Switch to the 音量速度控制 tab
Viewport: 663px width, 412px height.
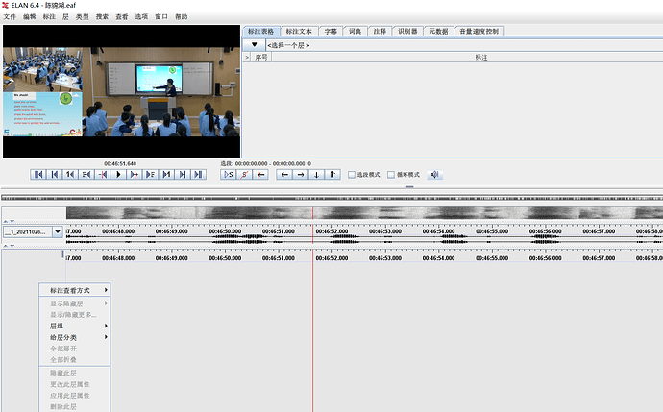[x=479, y=32]
